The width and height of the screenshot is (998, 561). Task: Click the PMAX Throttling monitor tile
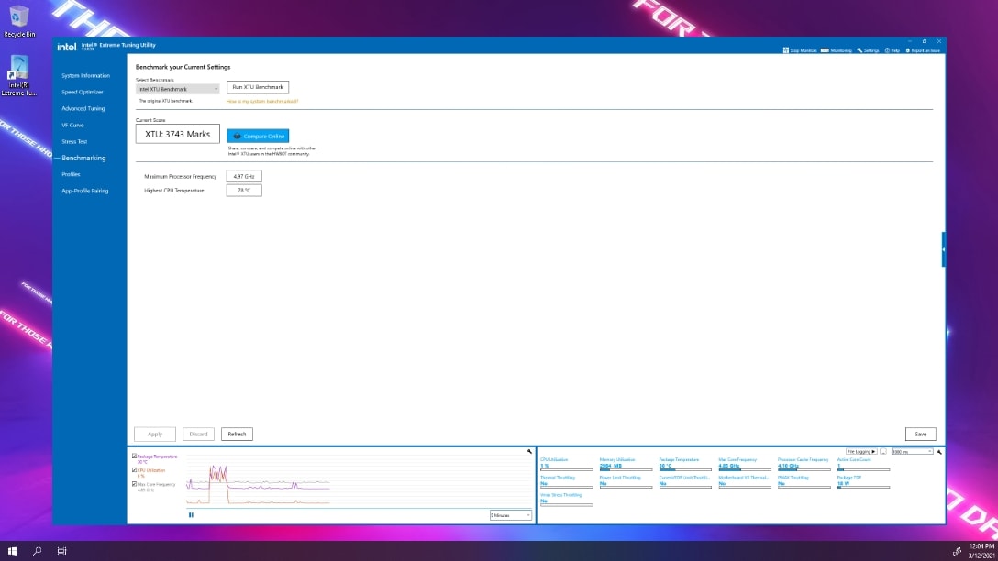point(804,482)
